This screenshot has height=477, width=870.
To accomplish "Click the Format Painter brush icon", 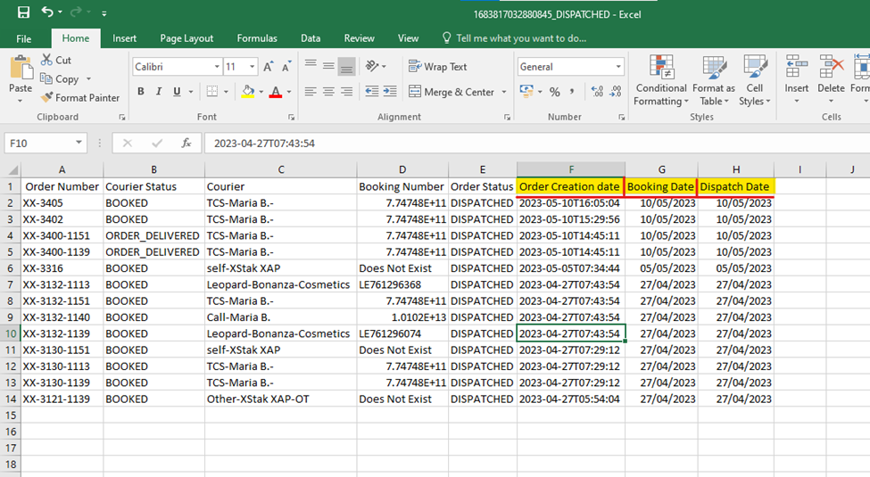I will tap(46, 98).
